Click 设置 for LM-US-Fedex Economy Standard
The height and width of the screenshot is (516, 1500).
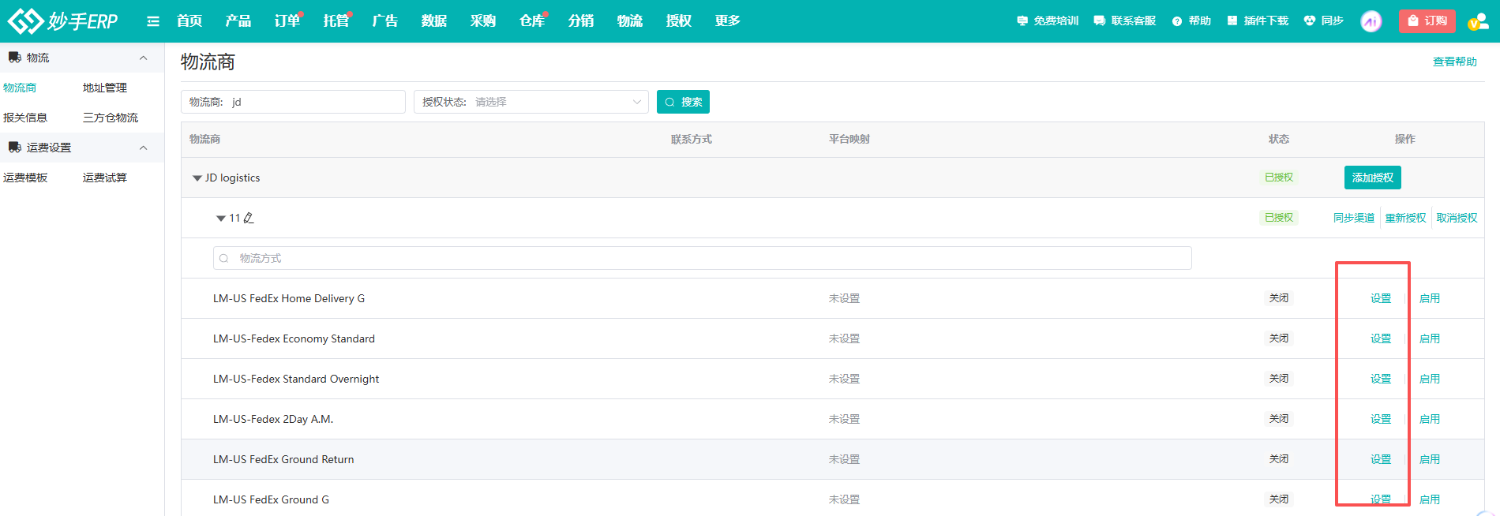(x=1381, y=338)
